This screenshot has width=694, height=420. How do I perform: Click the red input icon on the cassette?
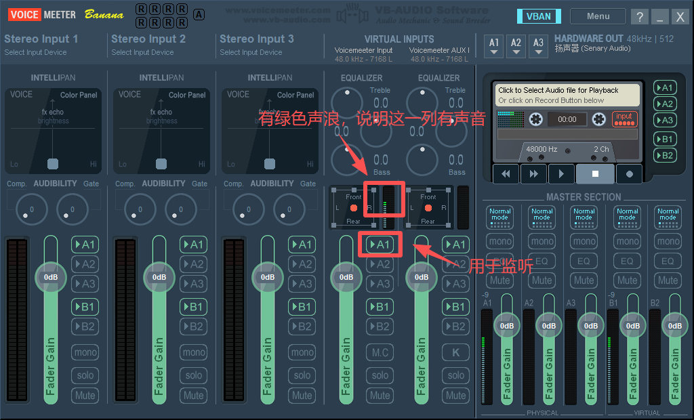624,119
